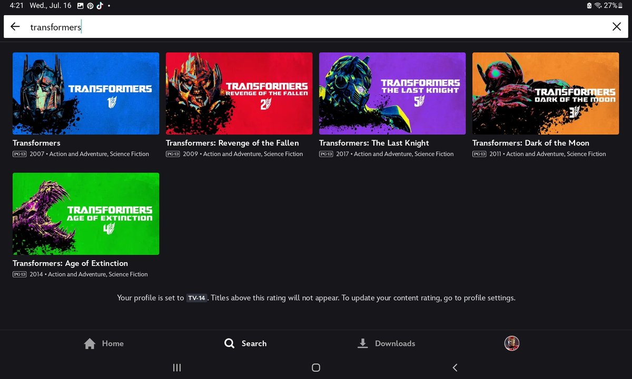
Task: Tap the PG-13 badge next to 2017
Action: coord(326,154)
